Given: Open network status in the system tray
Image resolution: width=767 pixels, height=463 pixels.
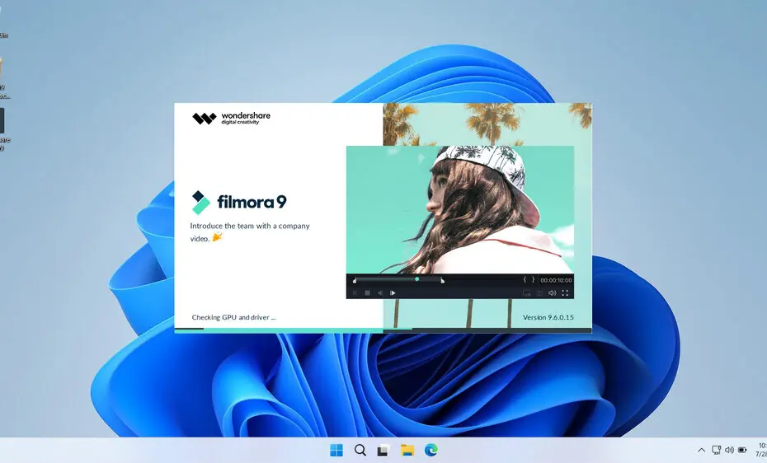Looking at the screenshot, I should coord(716,450).
